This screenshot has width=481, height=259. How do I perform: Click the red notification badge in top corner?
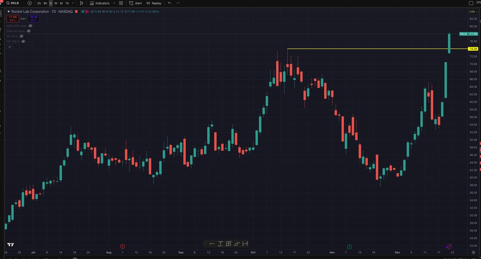(x=1, y=2)
